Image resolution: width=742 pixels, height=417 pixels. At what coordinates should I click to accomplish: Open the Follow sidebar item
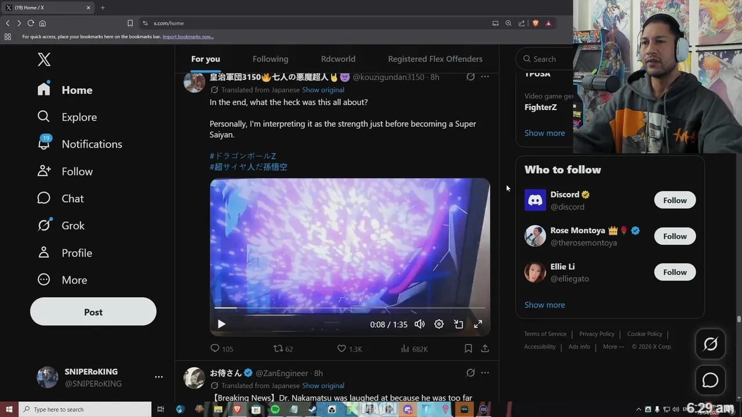click(65, 171)
